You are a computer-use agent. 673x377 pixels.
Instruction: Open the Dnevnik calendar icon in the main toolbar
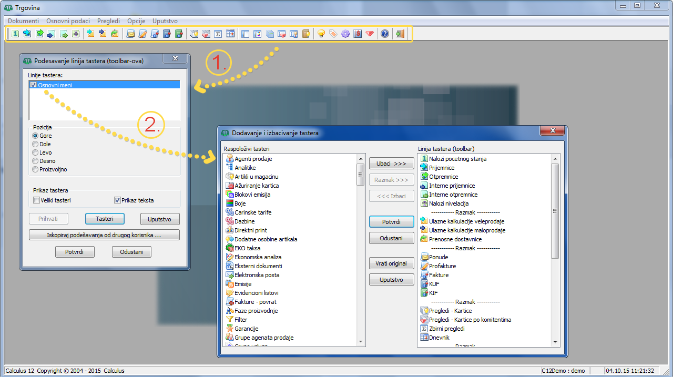click(230, 34)
